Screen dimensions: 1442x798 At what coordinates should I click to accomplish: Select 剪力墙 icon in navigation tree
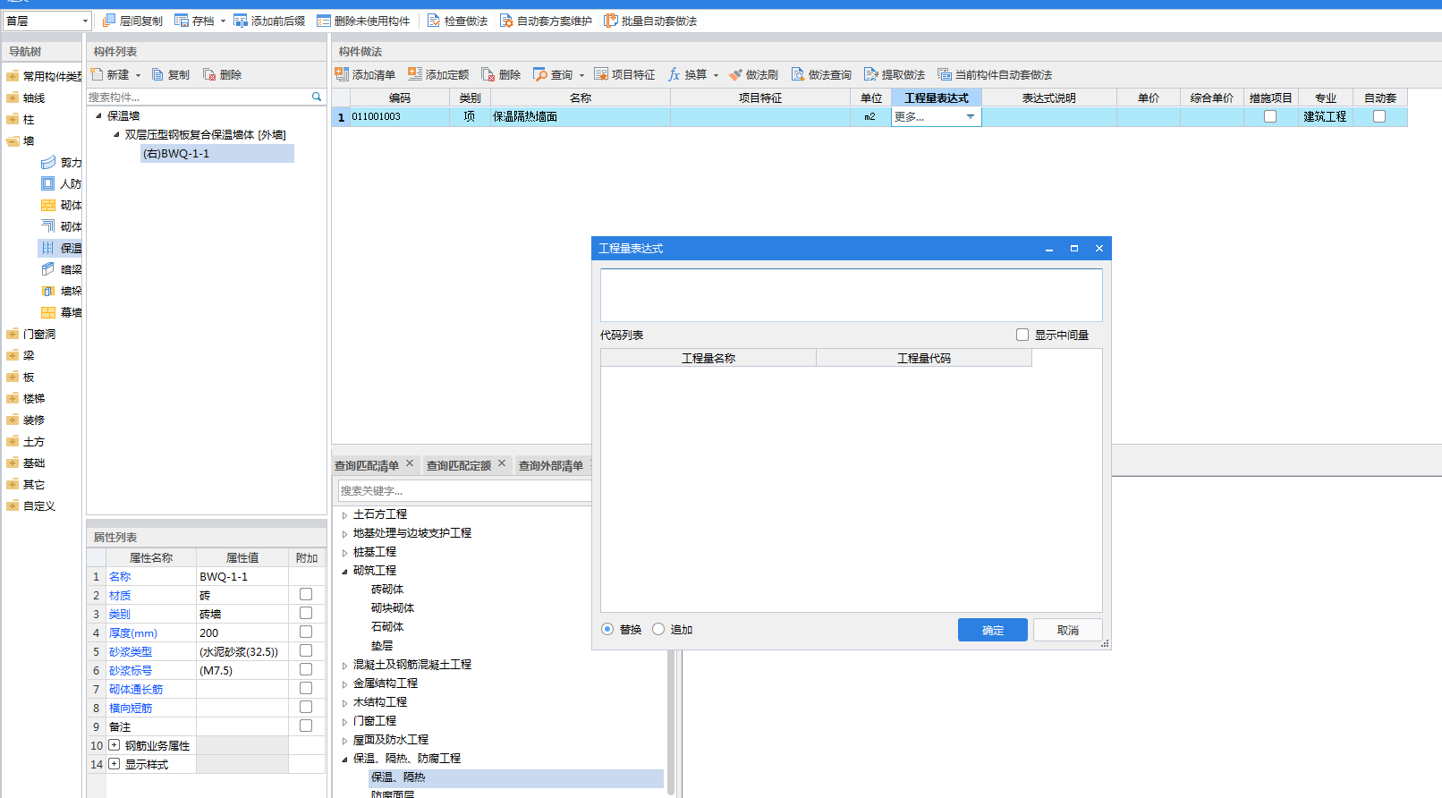pos(48,162)
